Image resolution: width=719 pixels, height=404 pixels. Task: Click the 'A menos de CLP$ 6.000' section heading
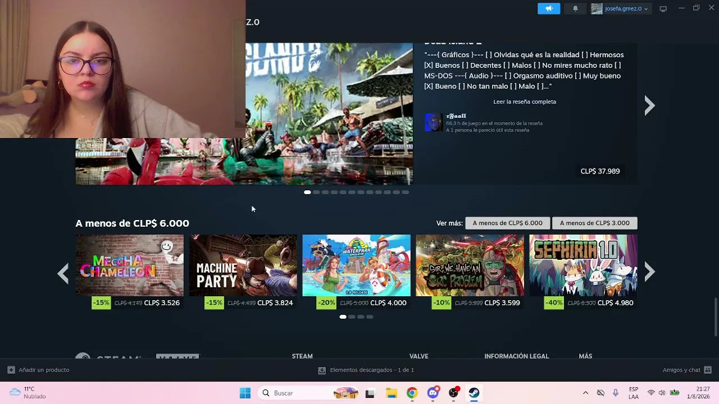click(132, 223)
